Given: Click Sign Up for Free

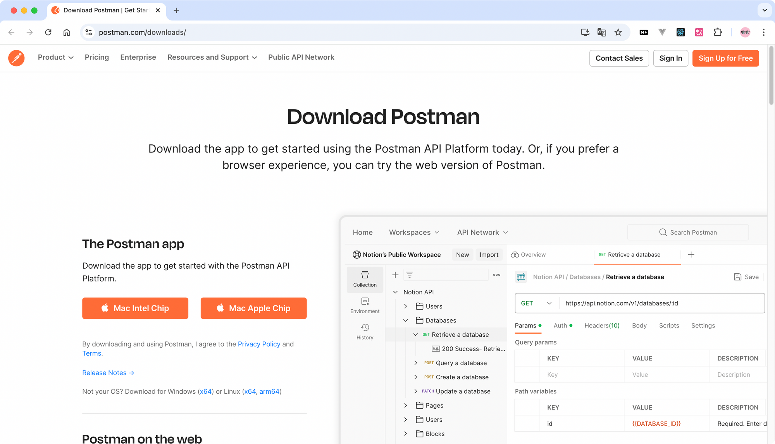Looking at the screenshot, I should 725,58.
